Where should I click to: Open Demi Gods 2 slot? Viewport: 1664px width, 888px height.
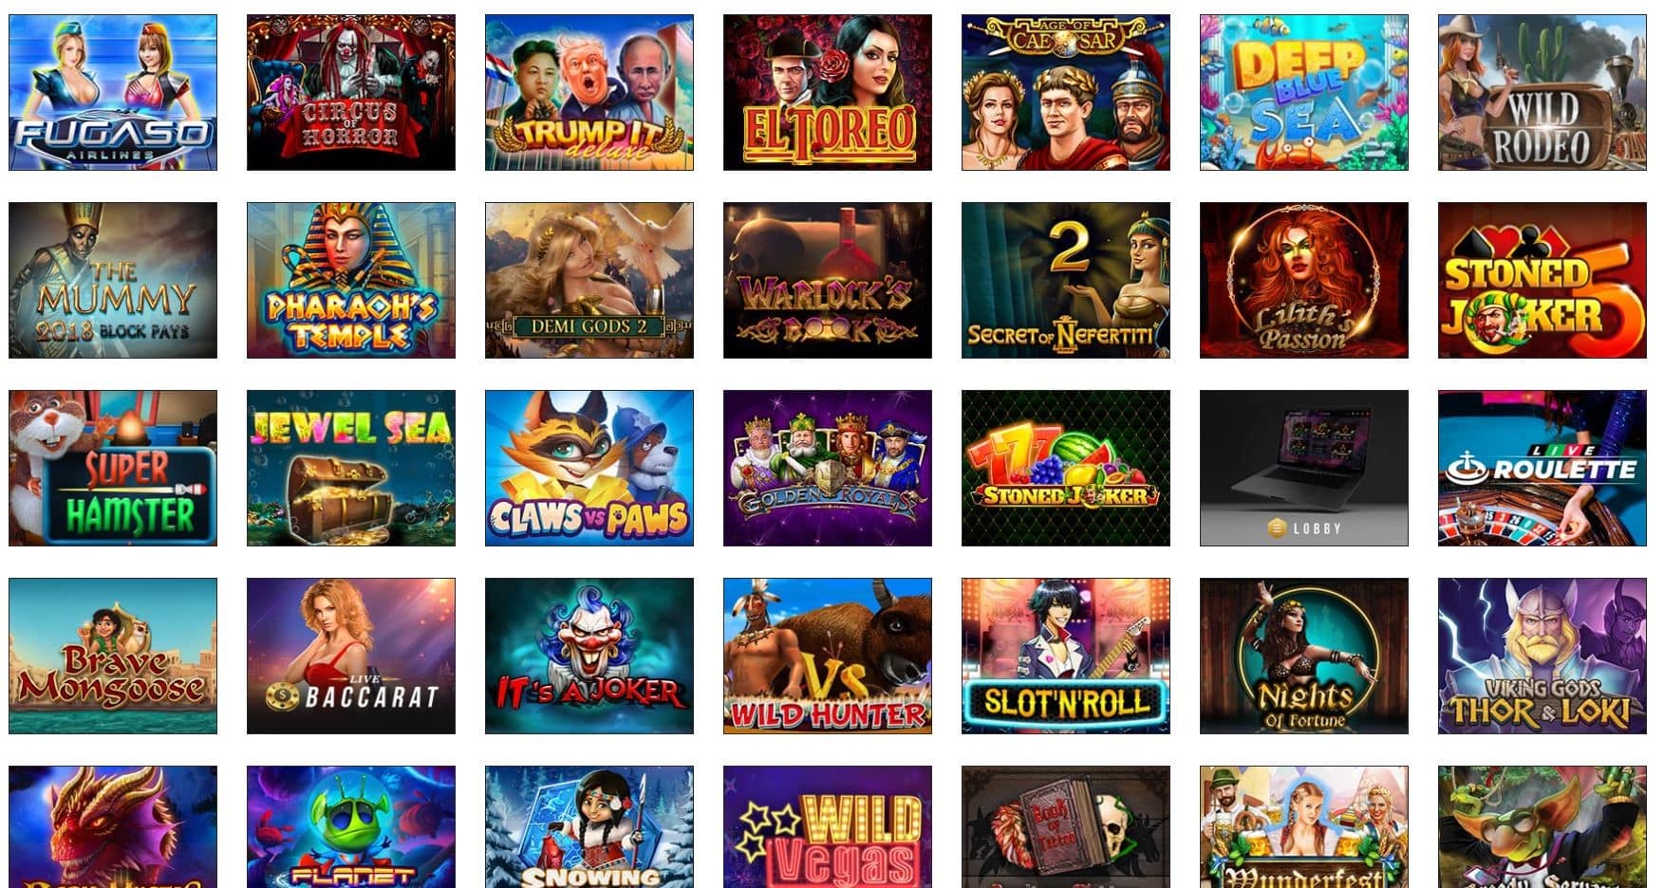589,280
